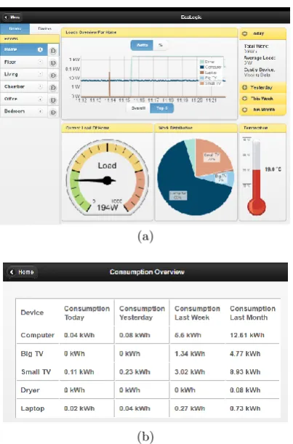
Task: Click the arrow indicator on Office row
Action: (x=40, y=99)
